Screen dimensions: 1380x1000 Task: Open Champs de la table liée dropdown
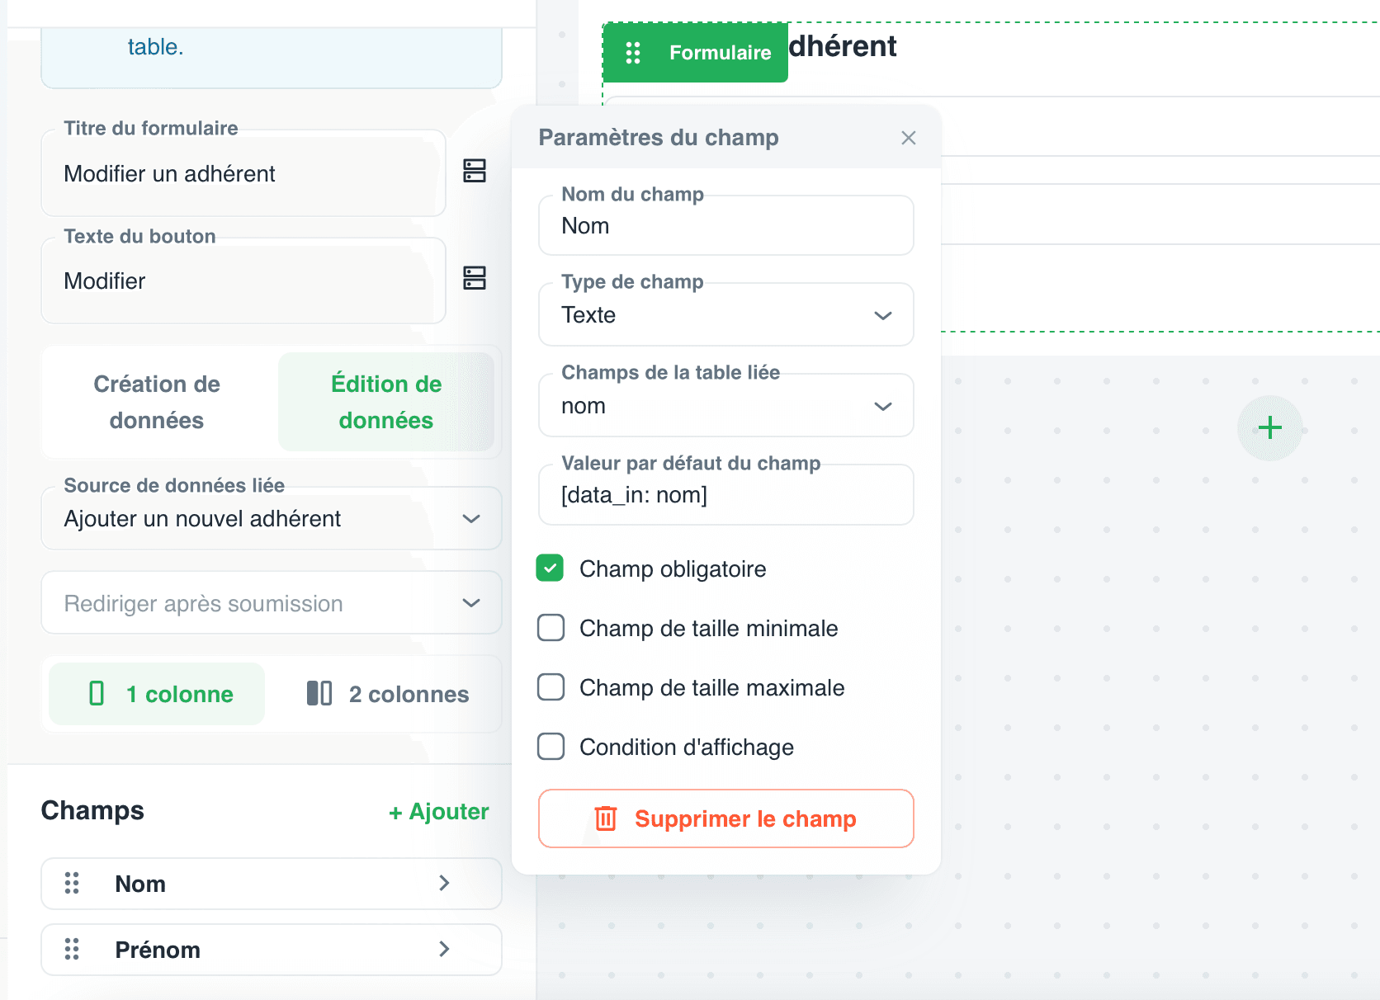726,406
